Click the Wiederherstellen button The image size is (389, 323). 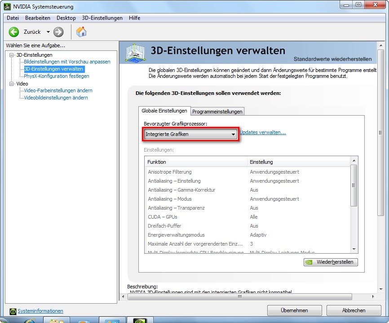point(331,262)
